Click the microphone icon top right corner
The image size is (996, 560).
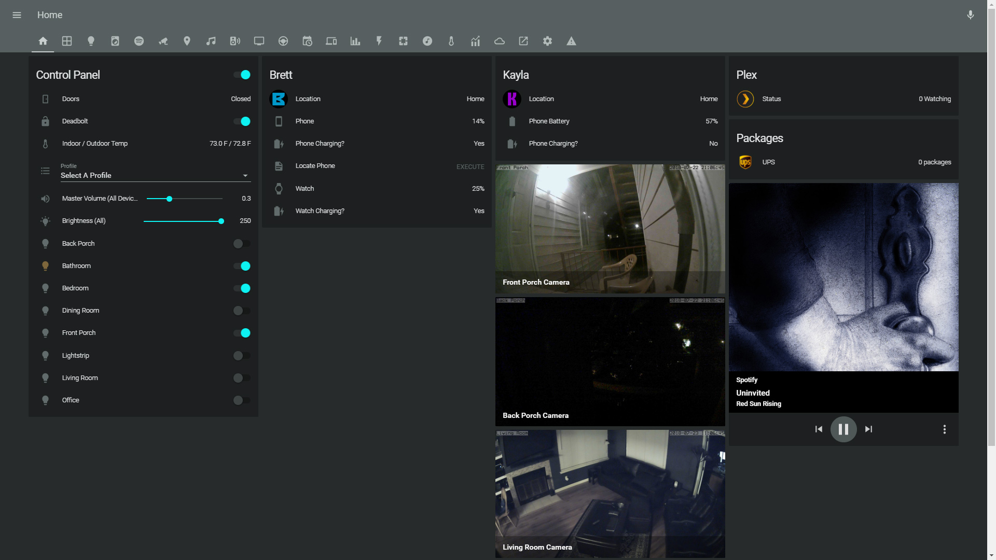[971, 15]
